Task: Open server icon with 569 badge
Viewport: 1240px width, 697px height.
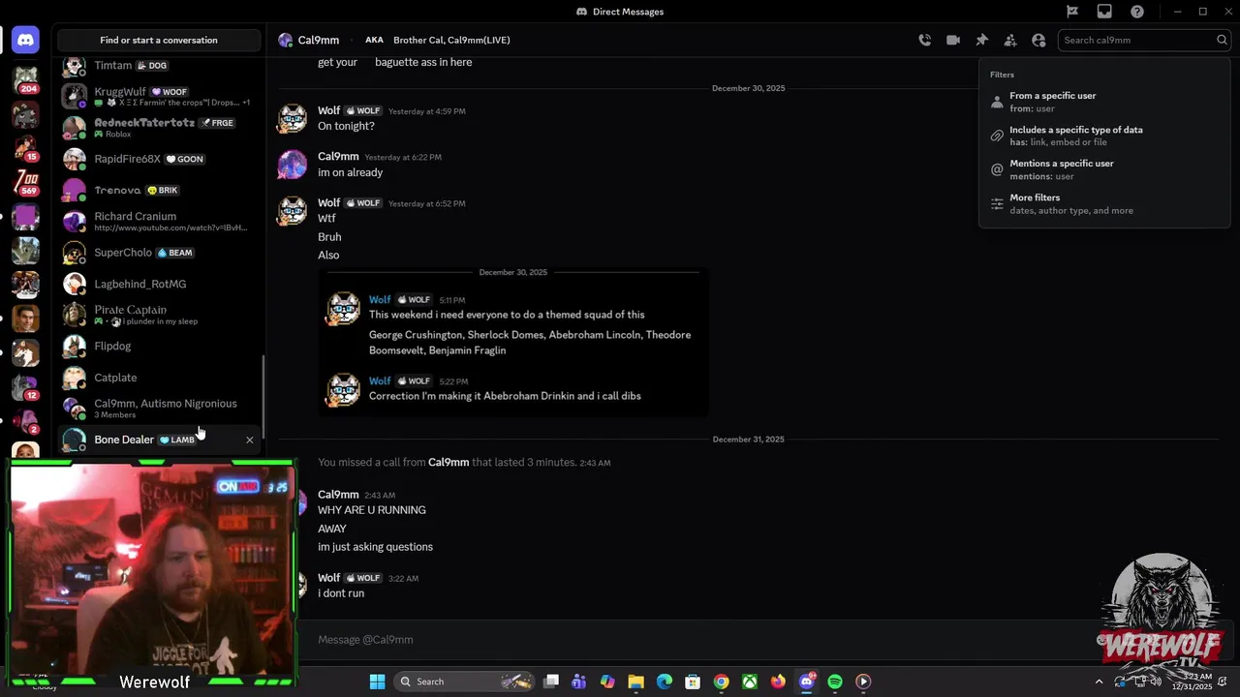Action: 25,182
